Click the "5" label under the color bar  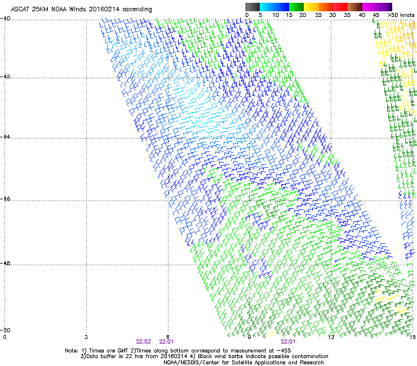click(260, 15)
